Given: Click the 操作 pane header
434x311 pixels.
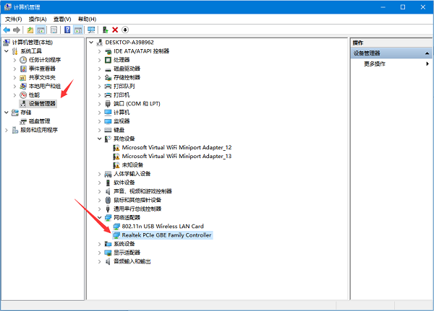Looking at the screenshot, I should tap(391, 43).
